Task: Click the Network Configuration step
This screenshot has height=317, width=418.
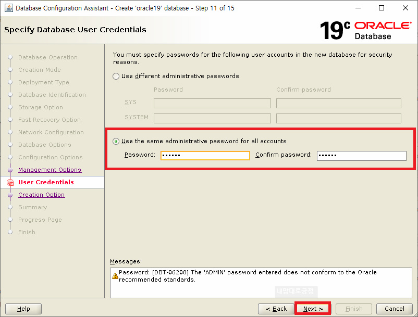Action: click(51, 133)
